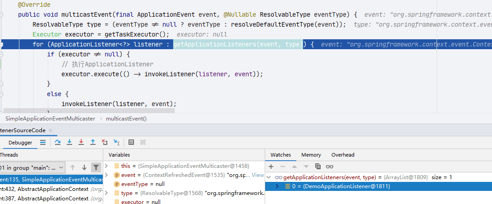Viewport: 492px width, 204px height.
Task: Click the Step Out icon
Action: pyautogui.click(x=93, y=142)
